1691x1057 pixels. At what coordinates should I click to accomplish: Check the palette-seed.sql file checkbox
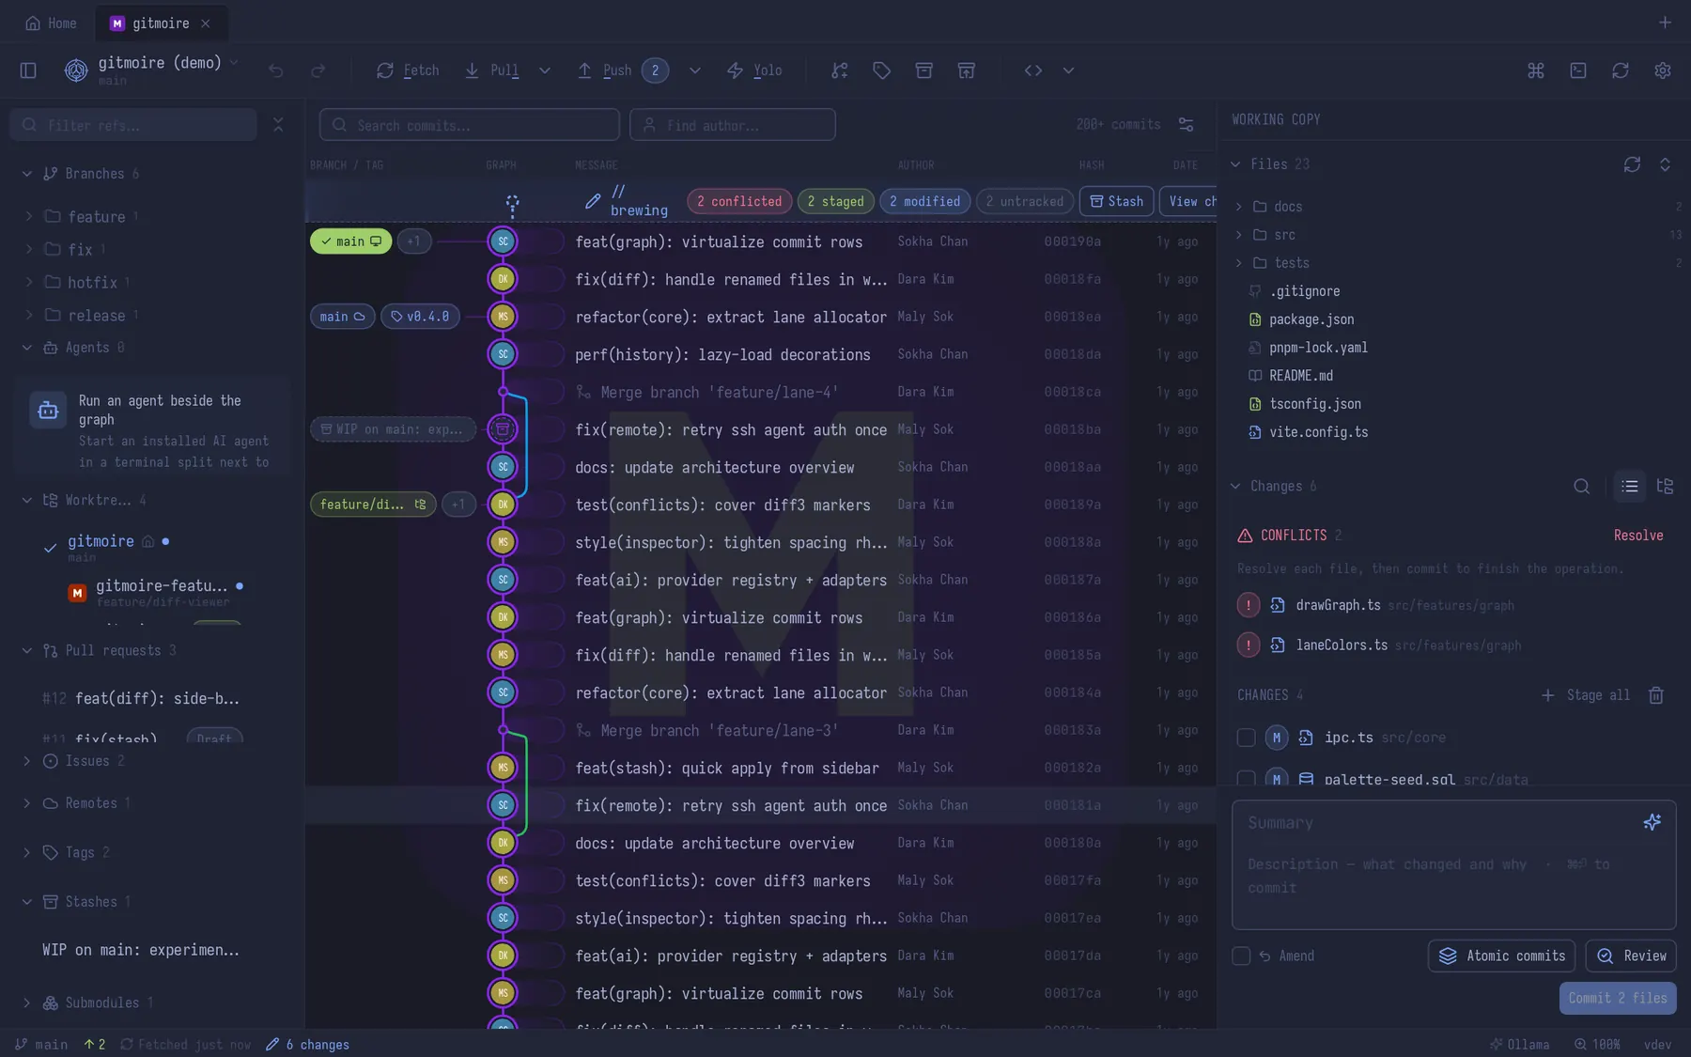1247,779
